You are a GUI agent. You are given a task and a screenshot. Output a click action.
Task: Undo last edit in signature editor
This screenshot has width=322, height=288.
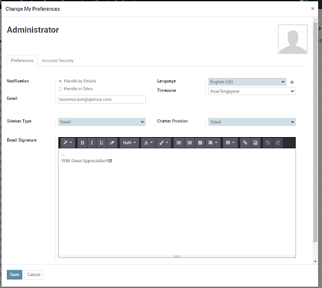tap(267, 143)
